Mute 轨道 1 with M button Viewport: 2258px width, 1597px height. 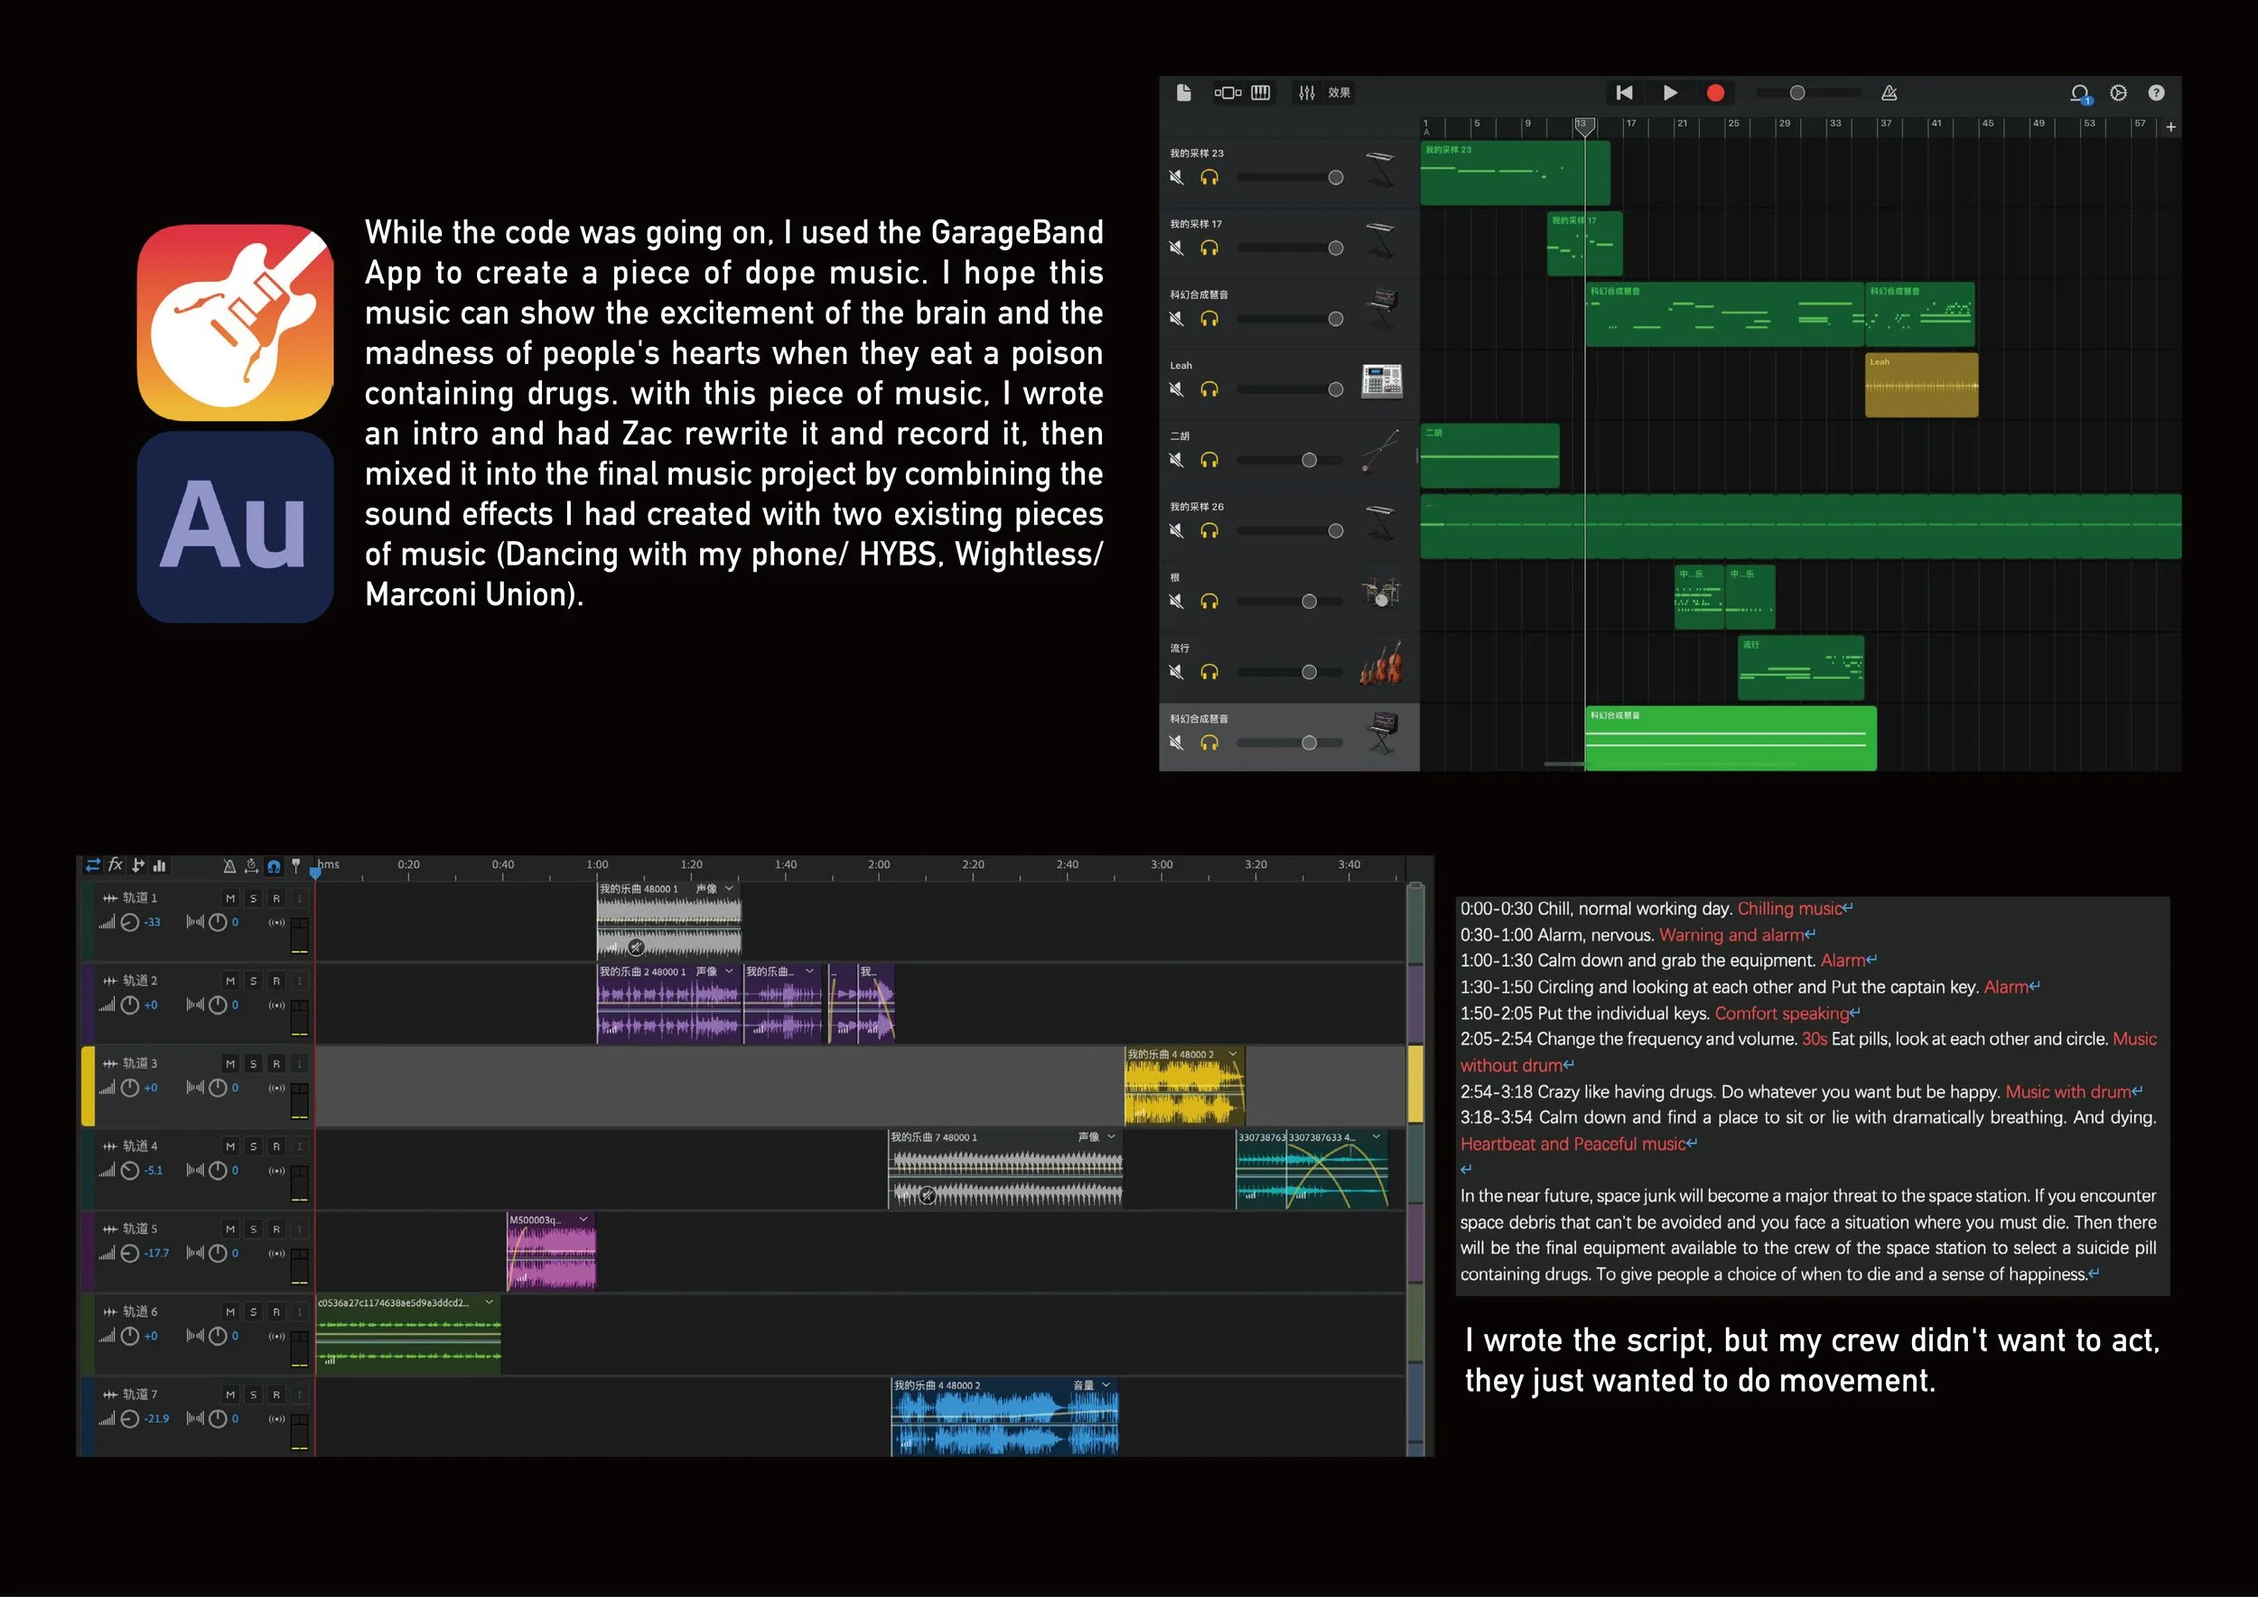click(x=230, y=898)
